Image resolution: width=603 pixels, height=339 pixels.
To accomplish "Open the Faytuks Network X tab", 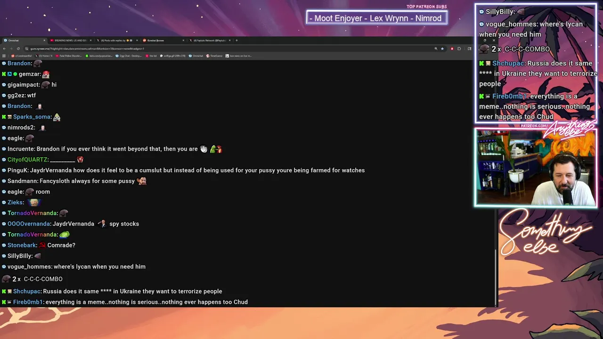I will 209,40.
